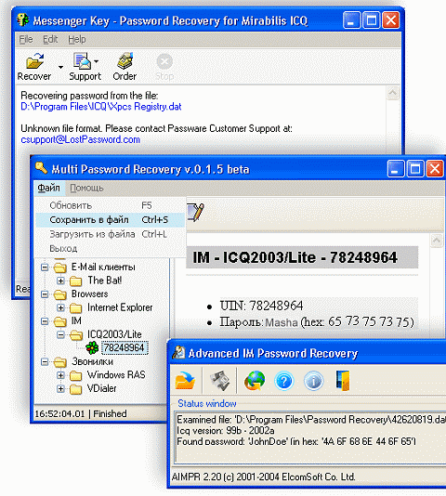Open the Support toolbar icon

click(83, 60)
